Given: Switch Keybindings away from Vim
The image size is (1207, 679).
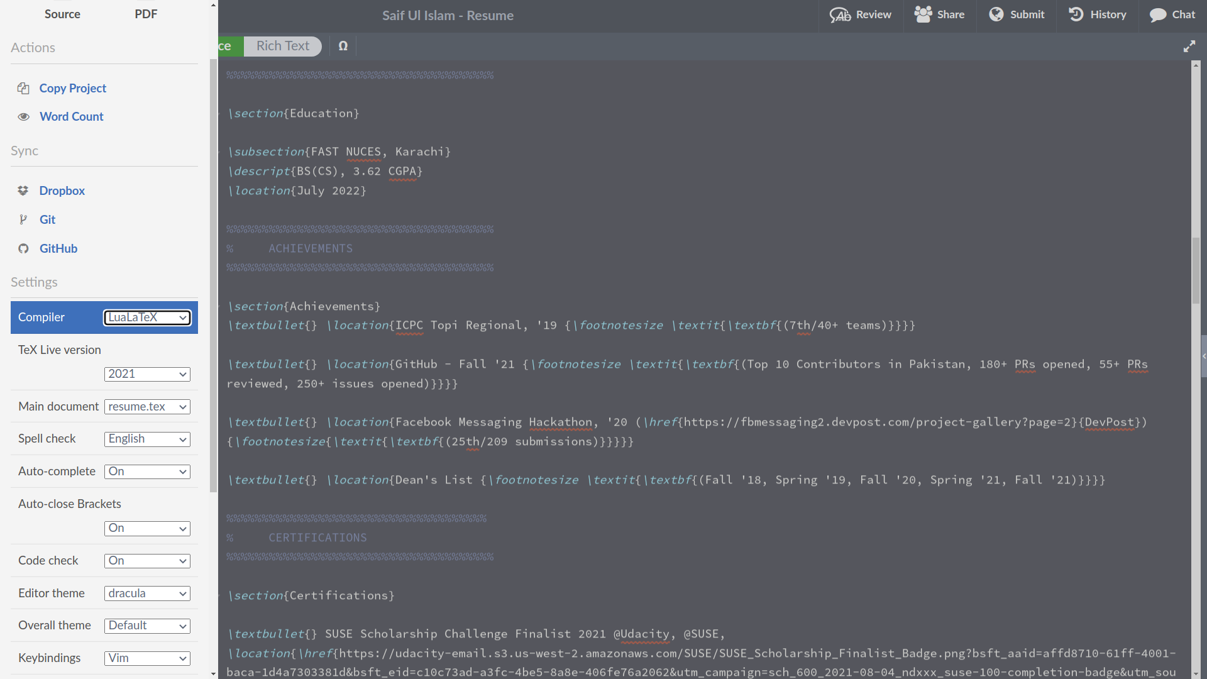Looking at the screenshot, I should pos(146,658).
